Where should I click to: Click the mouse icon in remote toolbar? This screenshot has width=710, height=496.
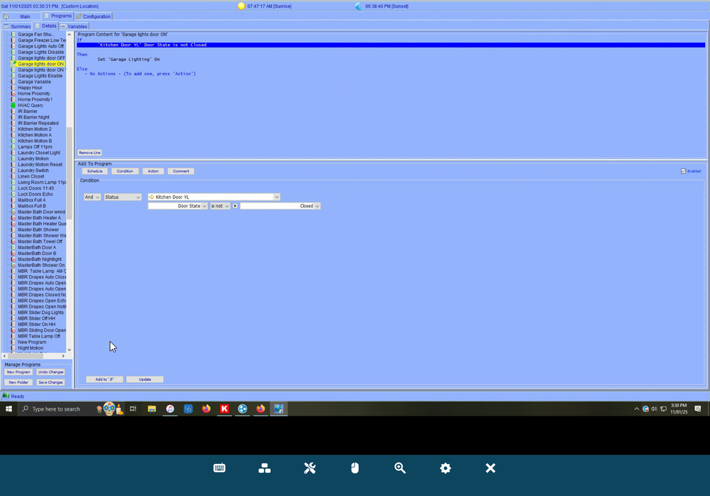coord(355,468)
